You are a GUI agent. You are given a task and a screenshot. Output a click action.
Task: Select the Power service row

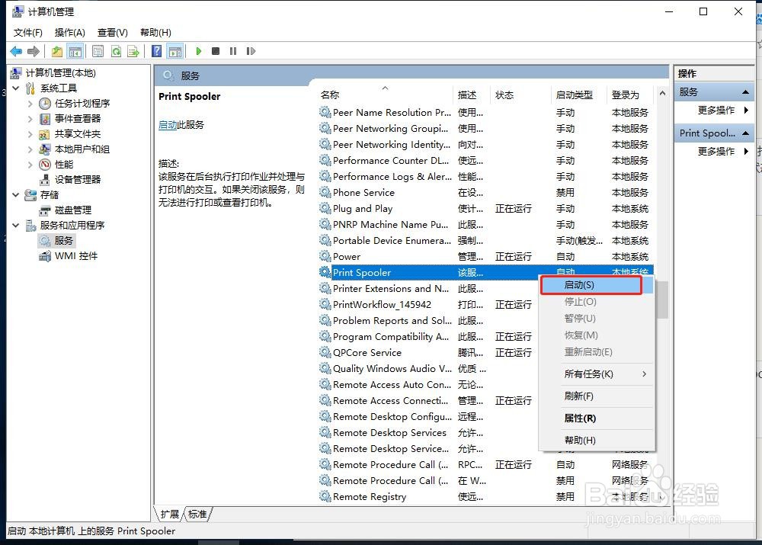tap(486, 256)
